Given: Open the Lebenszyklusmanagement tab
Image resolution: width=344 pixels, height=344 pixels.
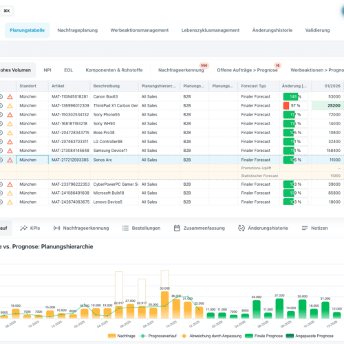Looking at the screenshot, I should 211,30.
